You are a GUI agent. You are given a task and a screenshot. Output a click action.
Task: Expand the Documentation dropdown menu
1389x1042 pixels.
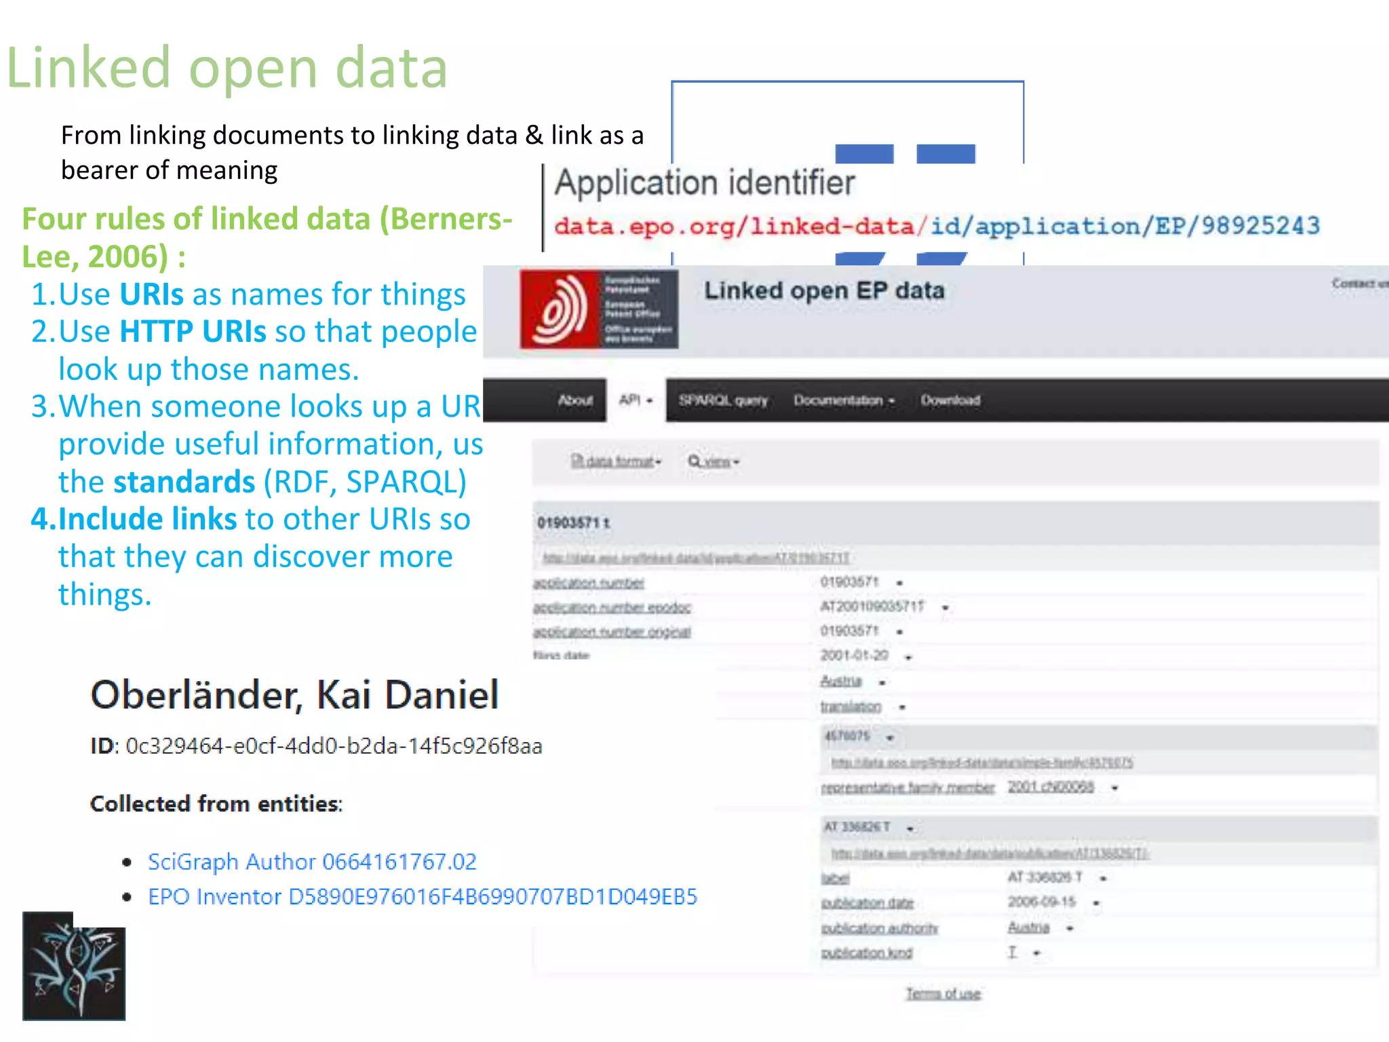[x=844, y=400]
